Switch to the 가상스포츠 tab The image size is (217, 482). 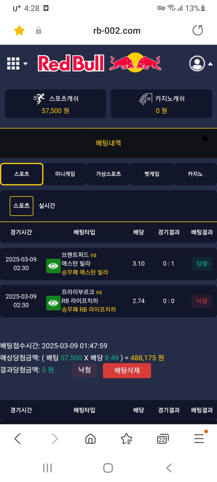108,174
